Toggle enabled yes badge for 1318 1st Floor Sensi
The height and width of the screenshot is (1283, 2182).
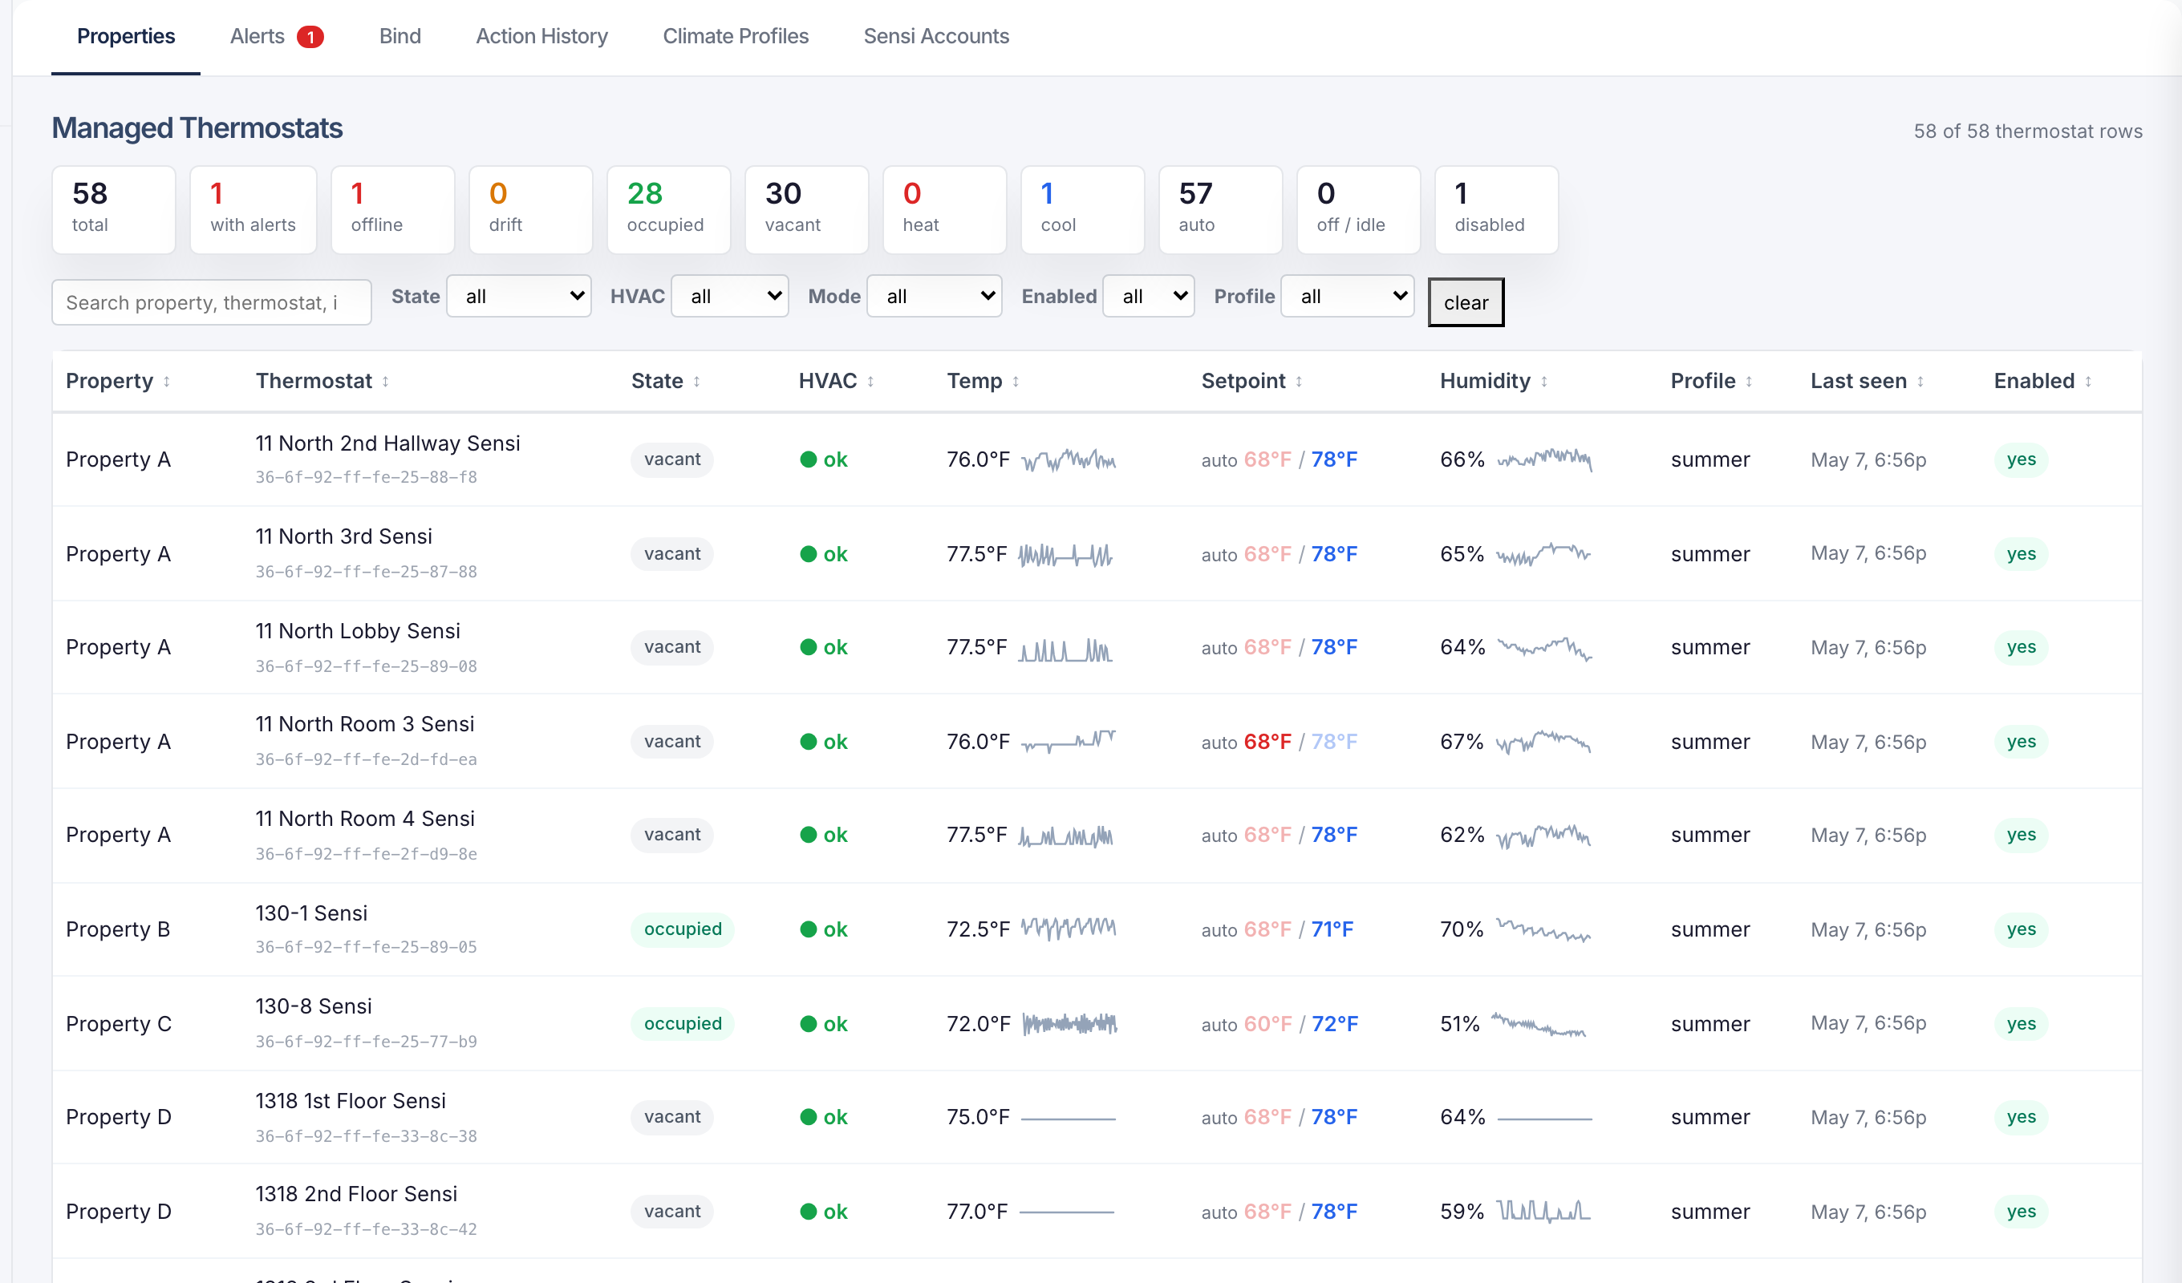(2021, 1118)
